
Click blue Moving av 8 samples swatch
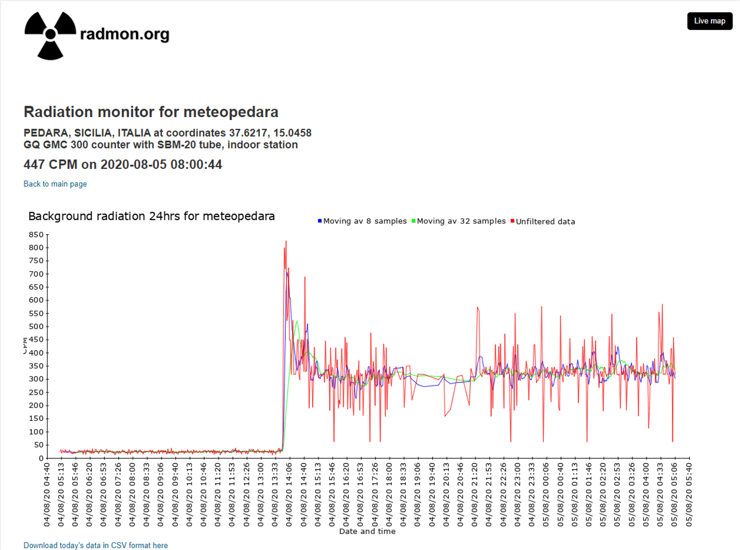[x=320, y=221]
